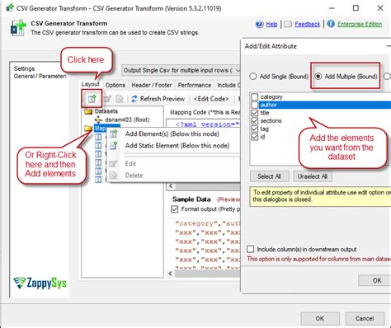Click the Delete element toolbar icon
Screen dimensions: 391x328
coord(120,99)
